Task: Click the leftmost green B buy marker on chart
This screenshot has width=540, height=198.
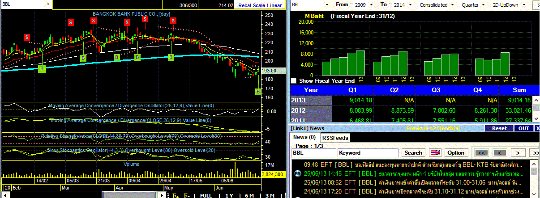Action: [x=42, y=69]
